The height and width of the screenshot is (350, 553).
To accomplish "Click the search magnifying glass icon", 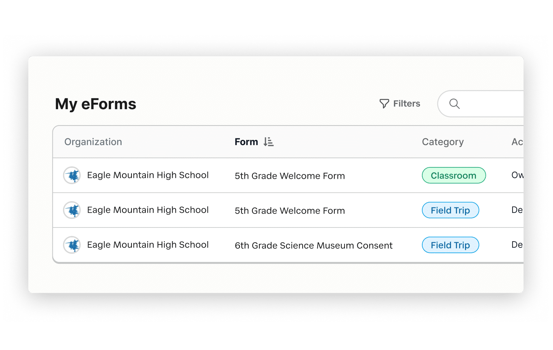I will 454,104.
